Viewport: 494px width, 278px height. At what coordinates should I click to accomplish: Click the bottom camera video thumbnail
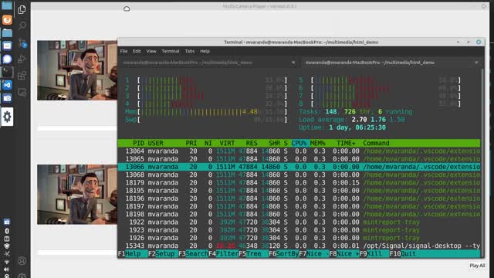[x=77, y=194]
